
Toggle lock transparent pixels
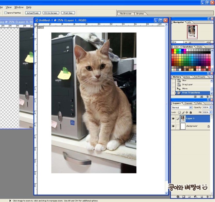click(179, 112)
